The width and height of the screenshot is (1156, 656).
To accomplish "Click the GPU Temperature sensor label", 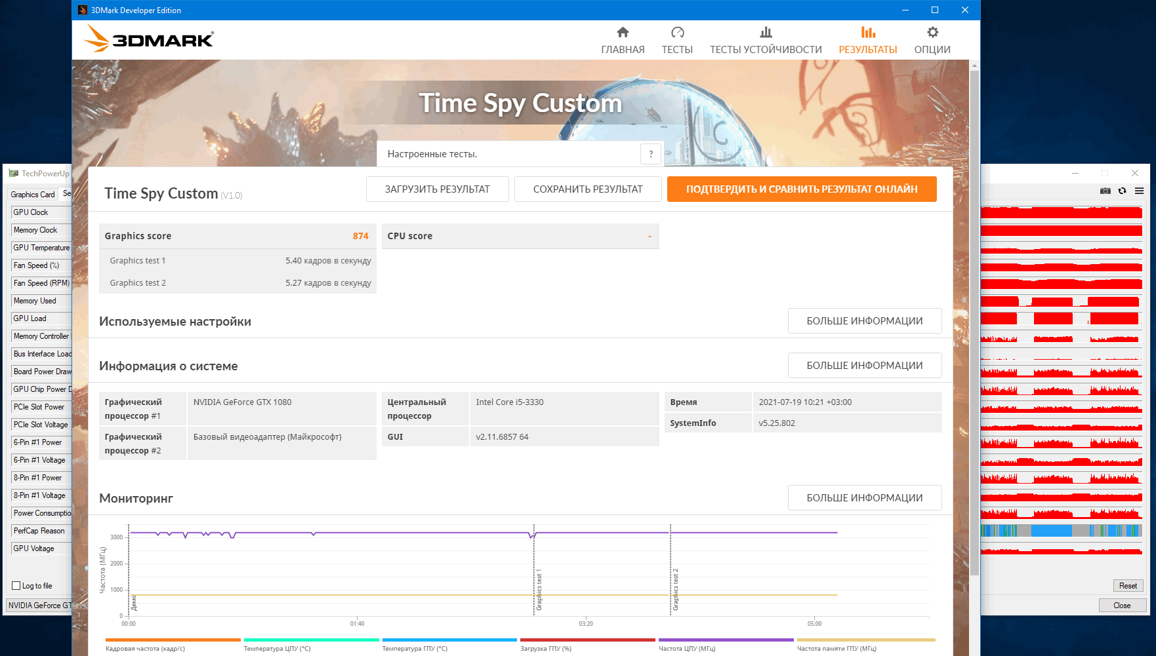I will tap(41, 248).
